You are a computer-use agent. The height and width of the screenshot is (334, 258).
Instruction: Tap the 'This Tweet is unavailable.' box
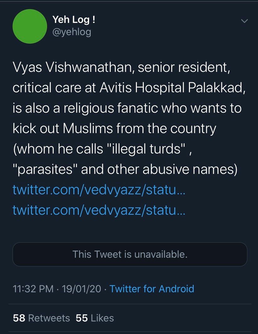click(130, 254)
